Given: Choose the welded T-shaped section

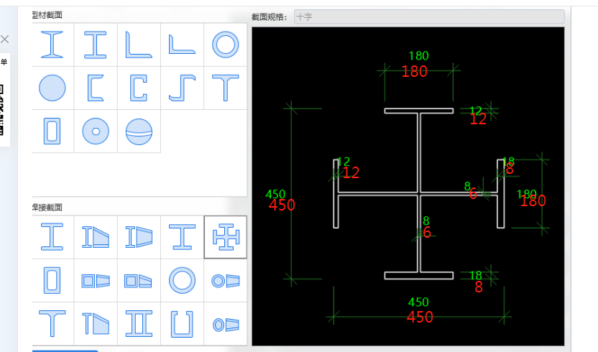Looking at the screenshot, I should click(52, 324).
